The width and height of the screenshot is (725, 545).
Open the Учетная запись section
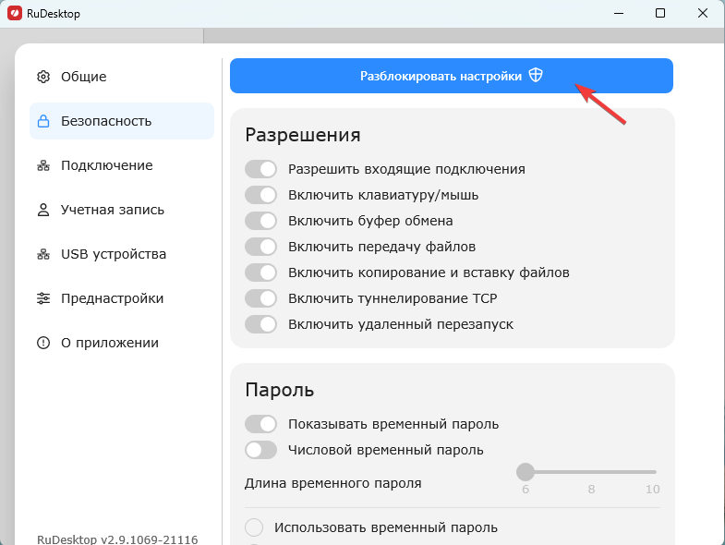tap(122, 210)
